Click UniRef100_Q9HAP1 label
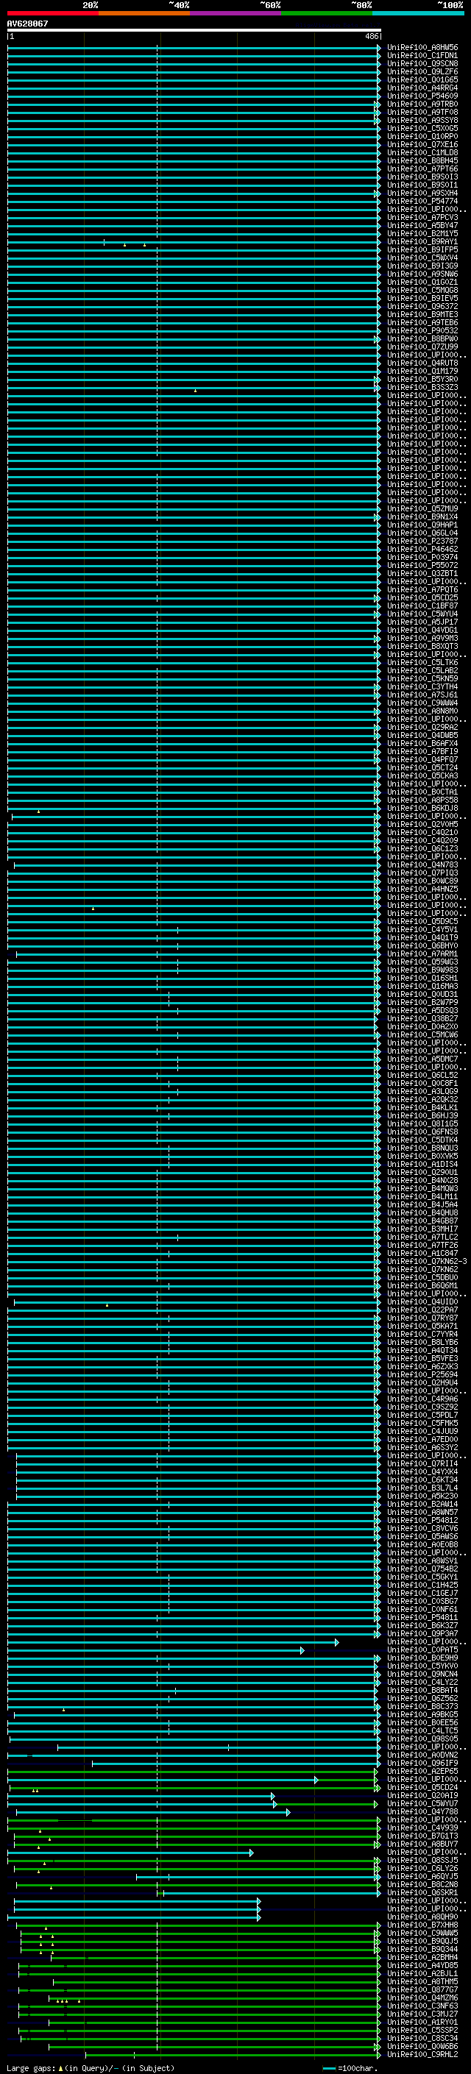471x2074 pixels. [x=422, y=525]
